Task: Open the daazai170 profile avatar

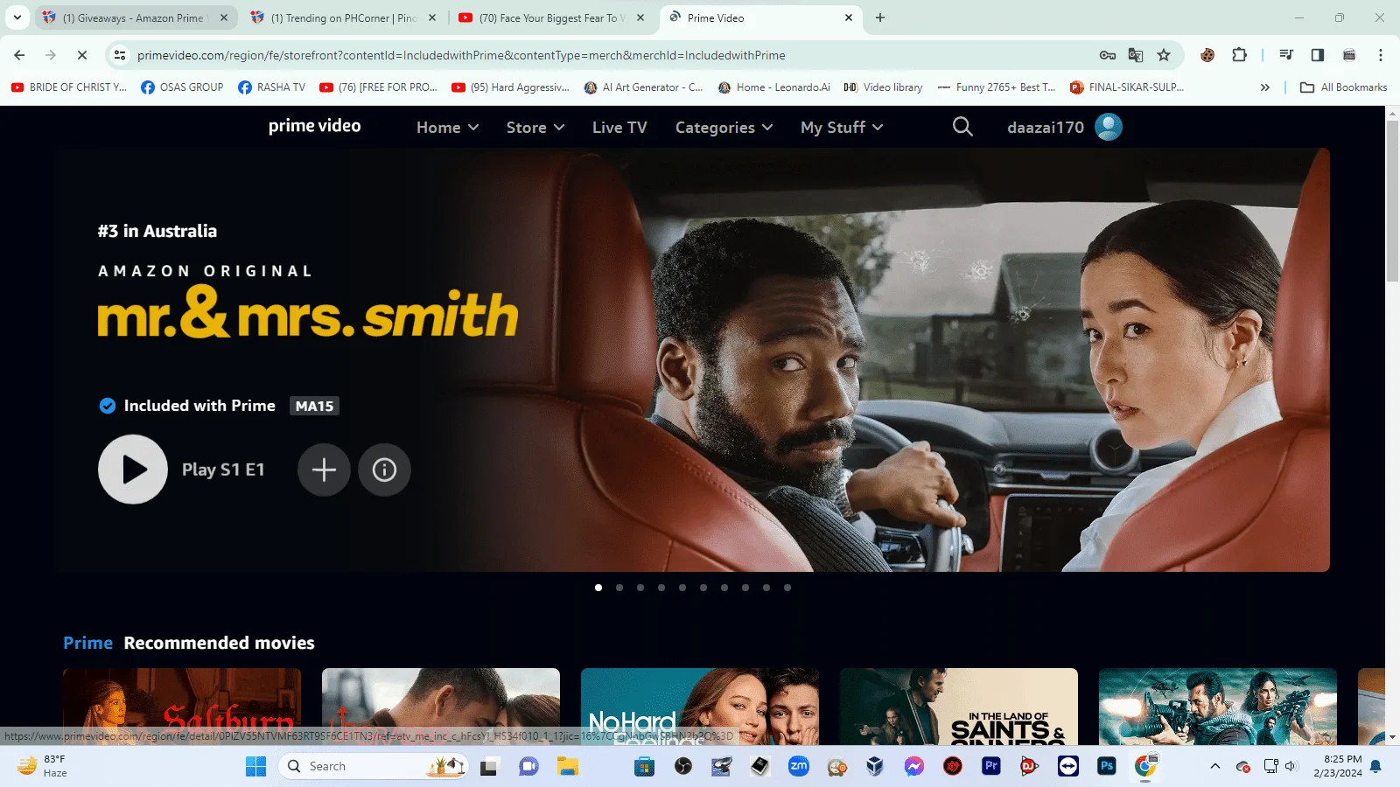Action: [1109, 127]
